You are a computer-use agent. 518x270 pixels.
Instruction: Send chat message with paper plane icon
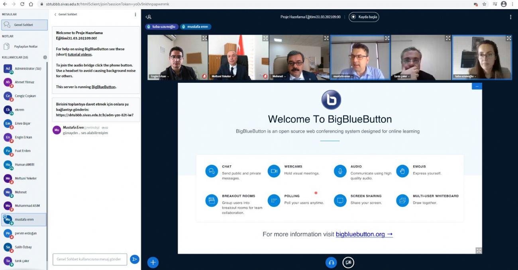click(x=135, y=259)
